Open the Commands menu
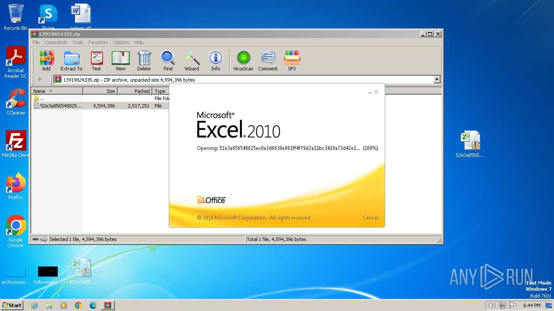The height and width of the screenshot is (311, 554). pyautogui.click(x=56, y=42)
